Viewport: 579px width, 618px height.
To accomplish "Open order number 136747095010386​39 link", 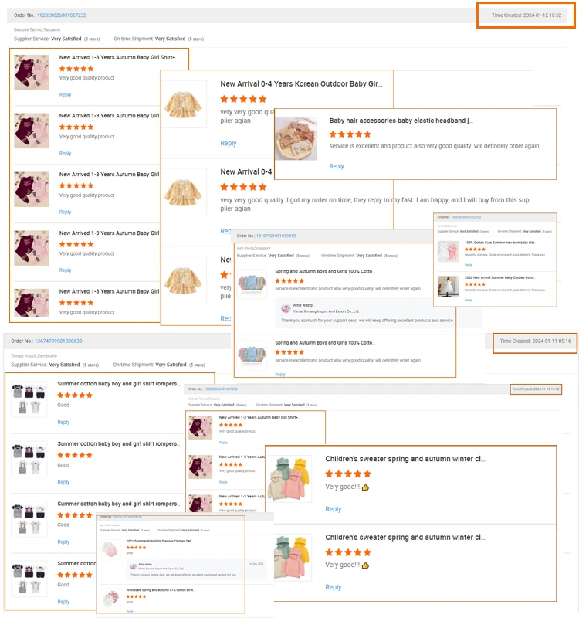I will (59, 341).
